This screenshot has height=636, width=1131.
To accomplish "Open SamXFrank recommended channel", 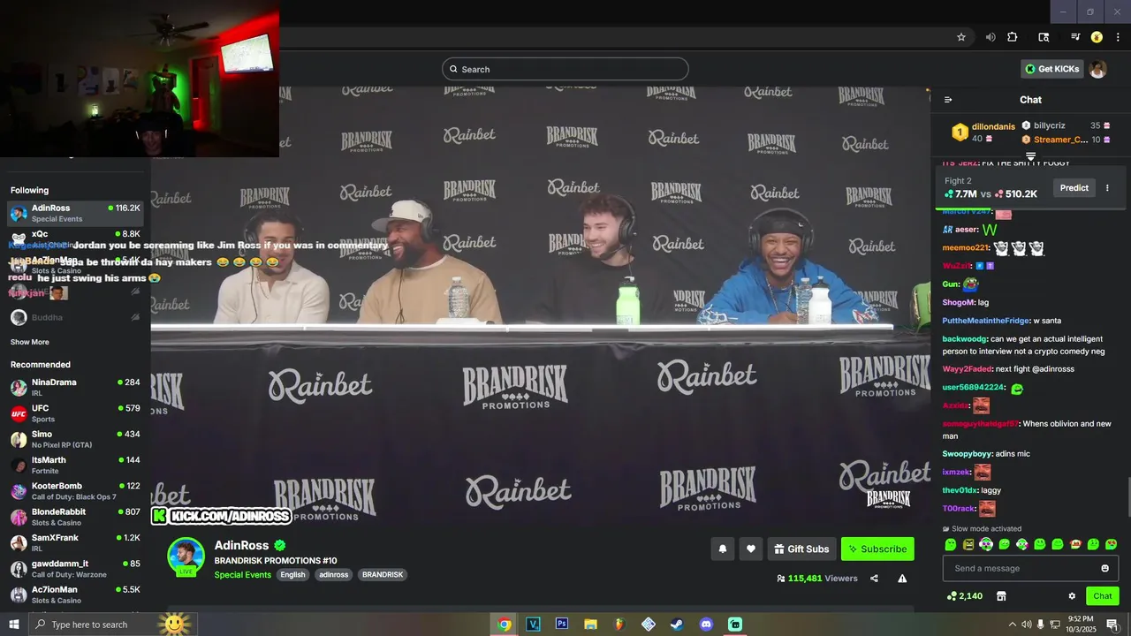I will point(75,542).
